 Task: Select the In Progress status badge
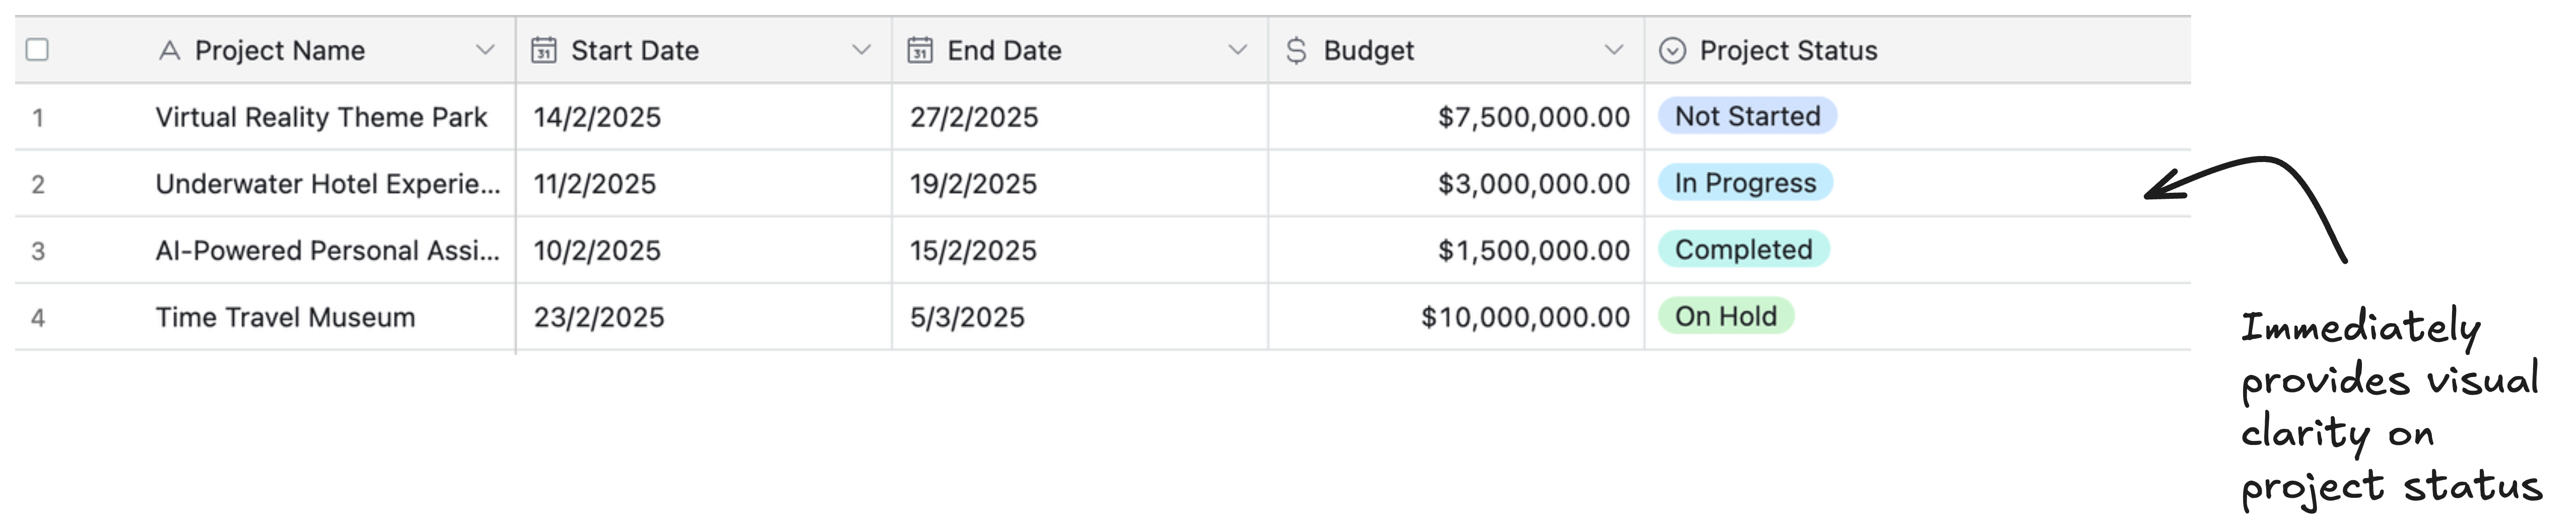point(1744,183)
